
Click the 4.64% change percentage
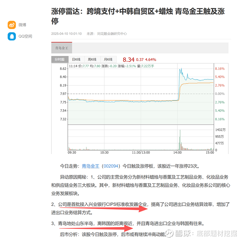[x=151, y=60]
